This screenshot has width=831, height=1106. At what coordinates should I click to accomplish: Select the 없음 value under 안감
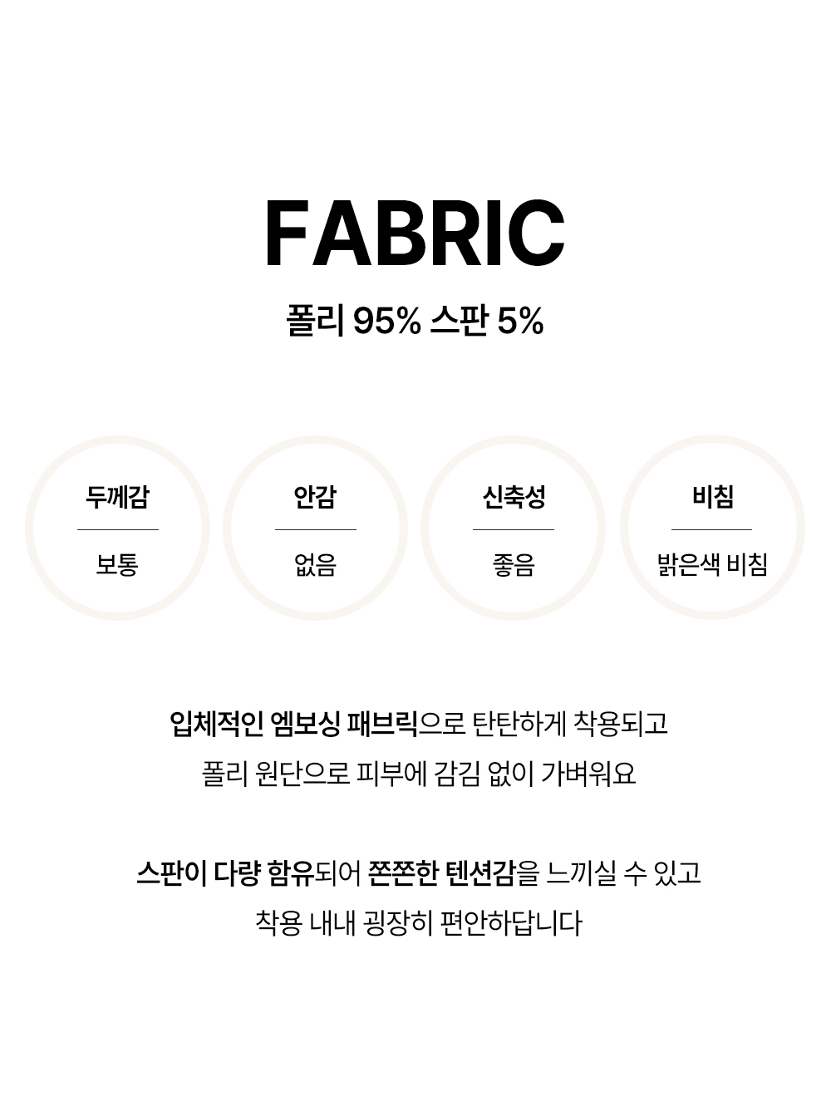click(x=315, y=565)
